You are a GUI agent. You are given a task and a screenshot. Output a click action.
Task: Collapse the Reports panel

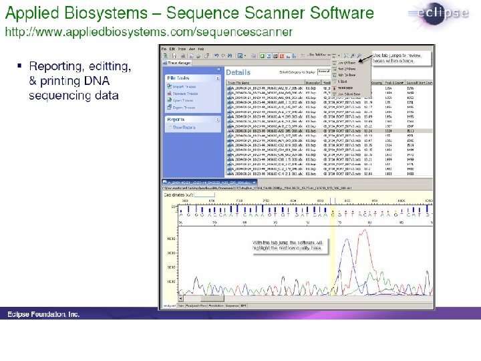(x=218, y=120)
